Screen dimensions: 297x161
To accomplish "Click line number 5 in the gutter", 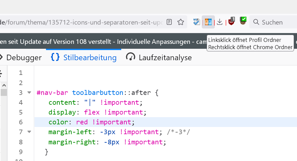I will click(21, 112).
